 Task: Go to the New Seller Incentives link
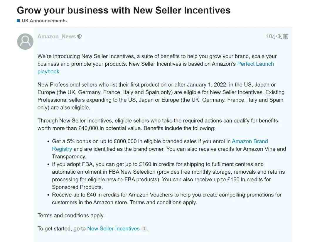(x=113, y=229)
